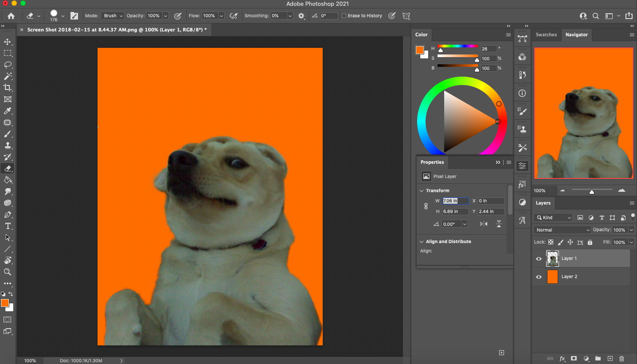Open the brush smoothing gear options
637x364 pixels.
(301, 15)
